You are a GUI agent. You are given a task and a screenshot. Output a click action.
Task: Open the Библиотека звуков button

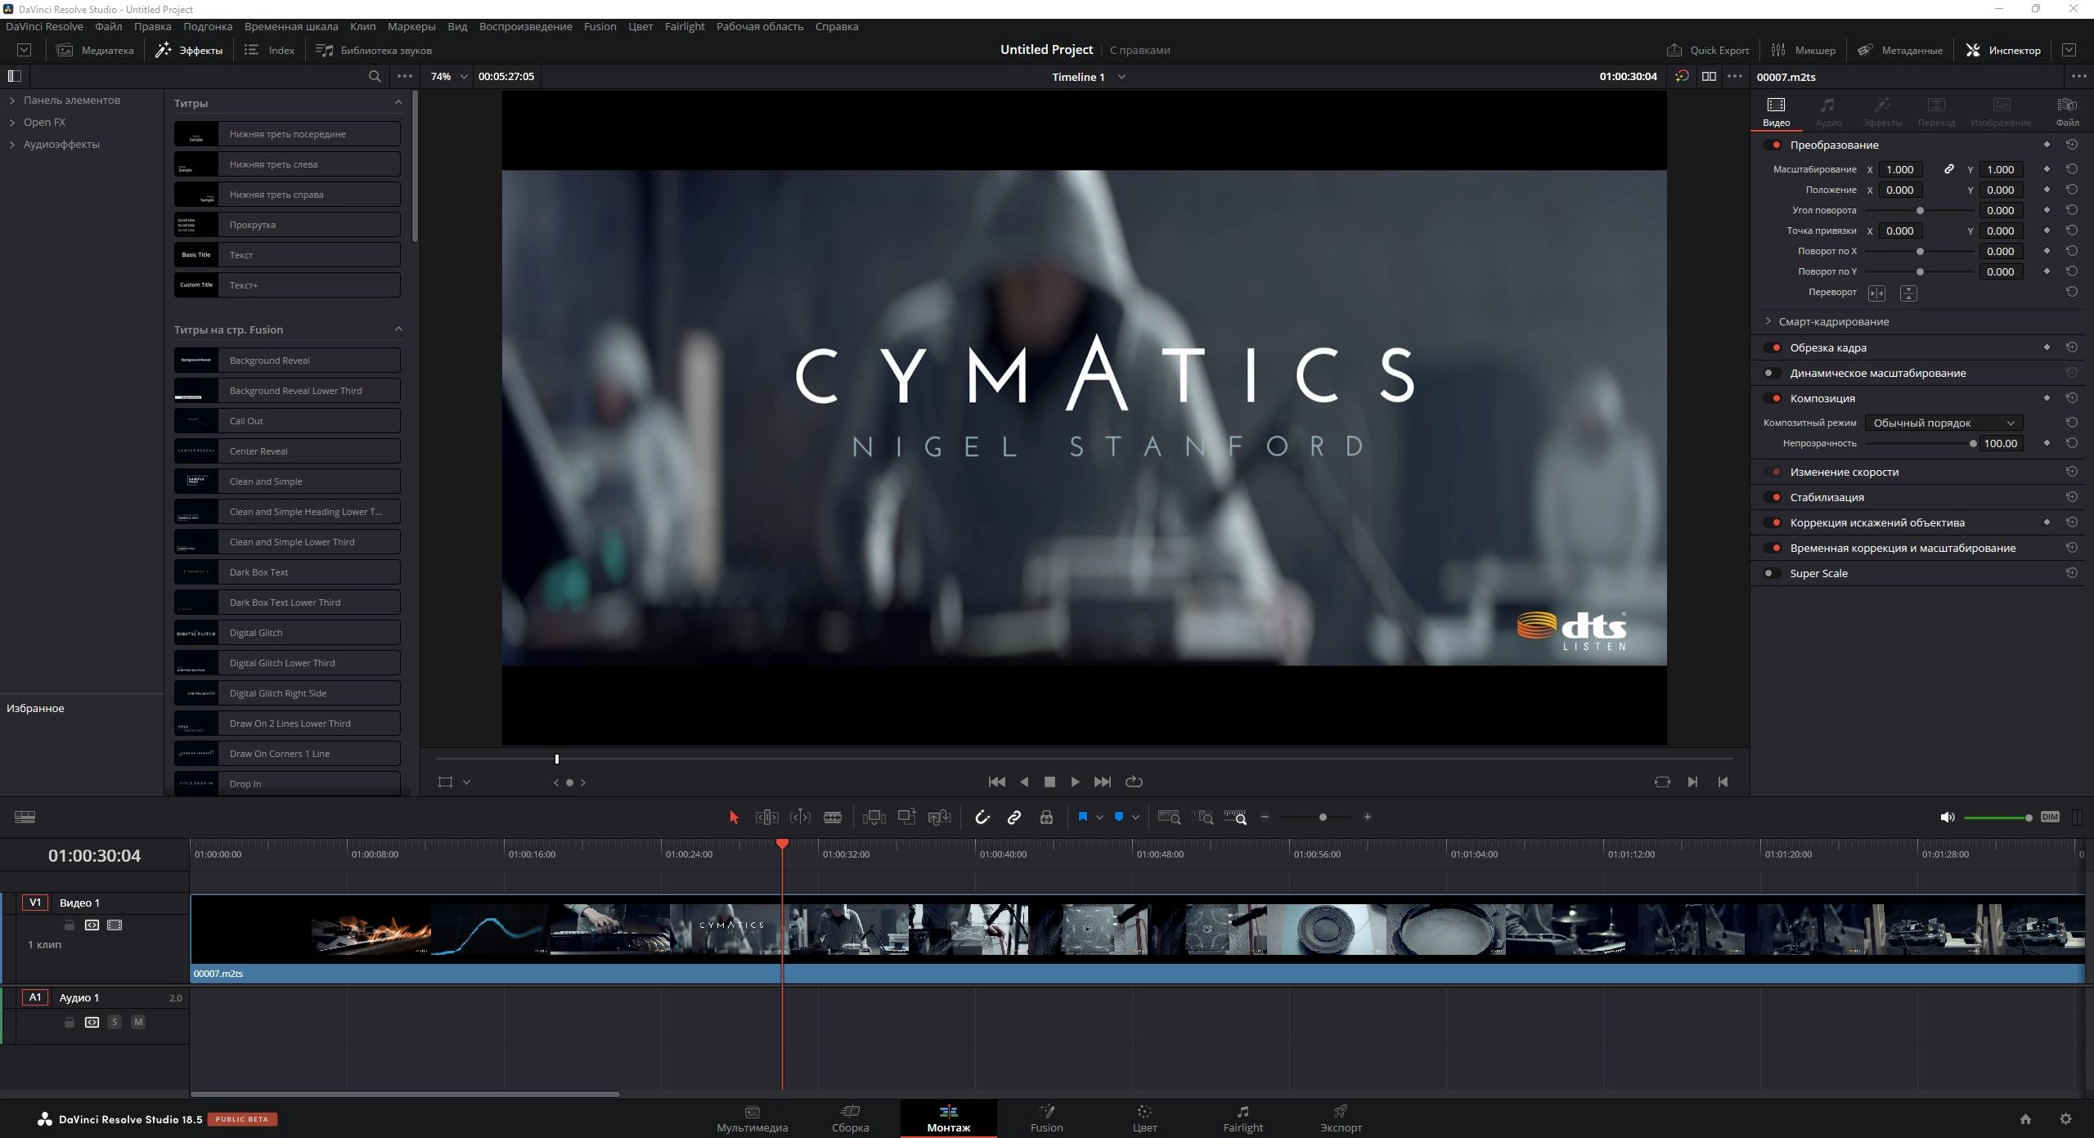point(374,50)
